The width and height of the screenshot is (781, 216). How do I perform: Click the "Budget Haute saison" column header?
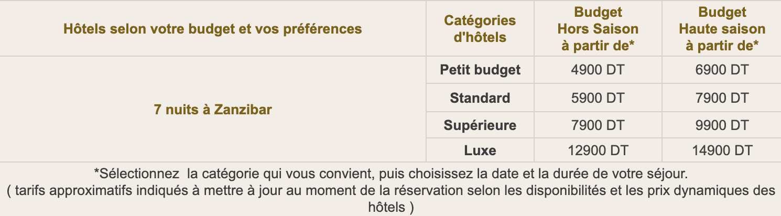(x=722, y=28)
